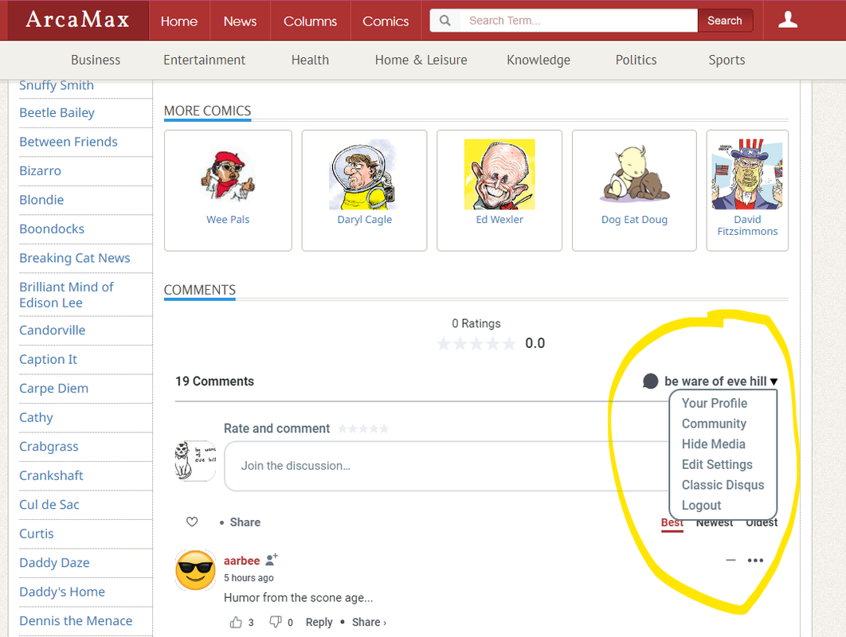Set star rating above Ratings score
Image resolution: width=846 pixels, height=637 pixels.
tap(476, 343)
